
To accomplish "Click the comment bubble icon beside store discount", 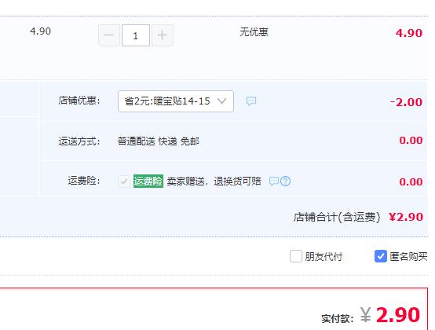I will click(x=251, y=101).
